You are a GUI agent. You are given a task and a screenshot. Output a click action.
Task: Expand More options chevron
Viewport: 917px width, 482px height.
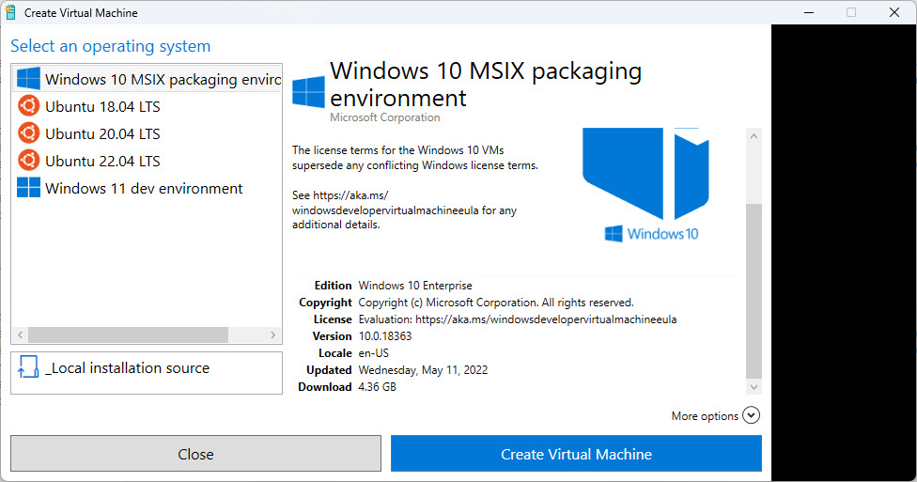coord(751,415)
